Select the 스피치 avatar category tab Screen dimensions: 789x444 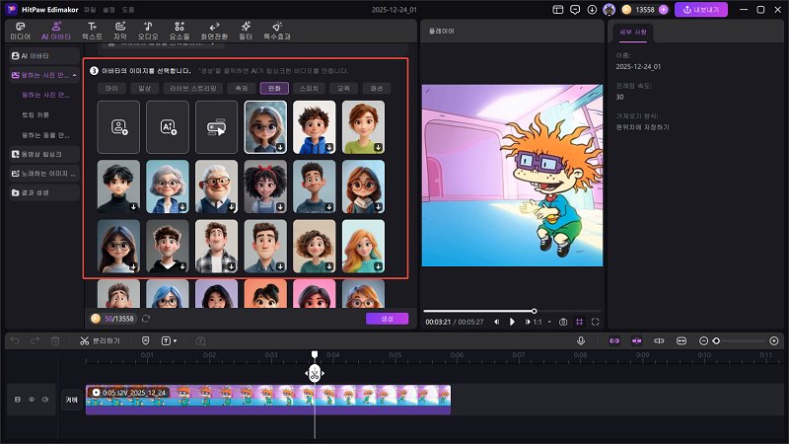tap(309, 88)
